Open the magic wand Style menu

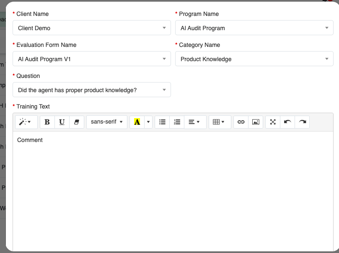click(26, 122)
